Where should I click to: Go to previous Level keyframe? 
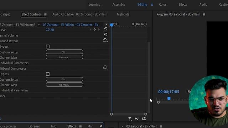[x=90, y=30]
